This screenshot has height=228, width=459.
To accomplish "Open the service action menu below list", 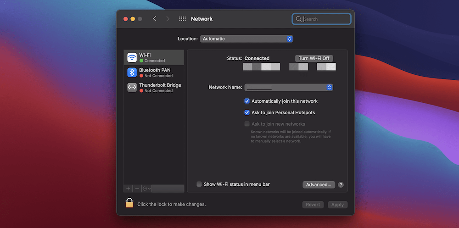I will click(146, 189).
